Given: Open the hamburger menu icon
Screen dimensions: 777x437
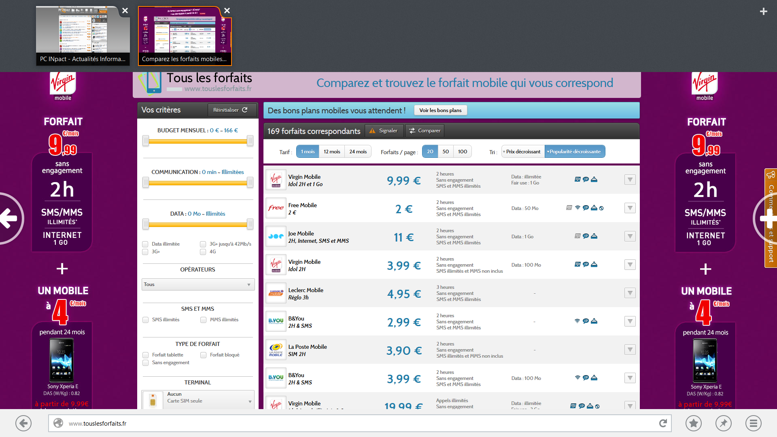Looking at the screenshot, I should (753, 423).
